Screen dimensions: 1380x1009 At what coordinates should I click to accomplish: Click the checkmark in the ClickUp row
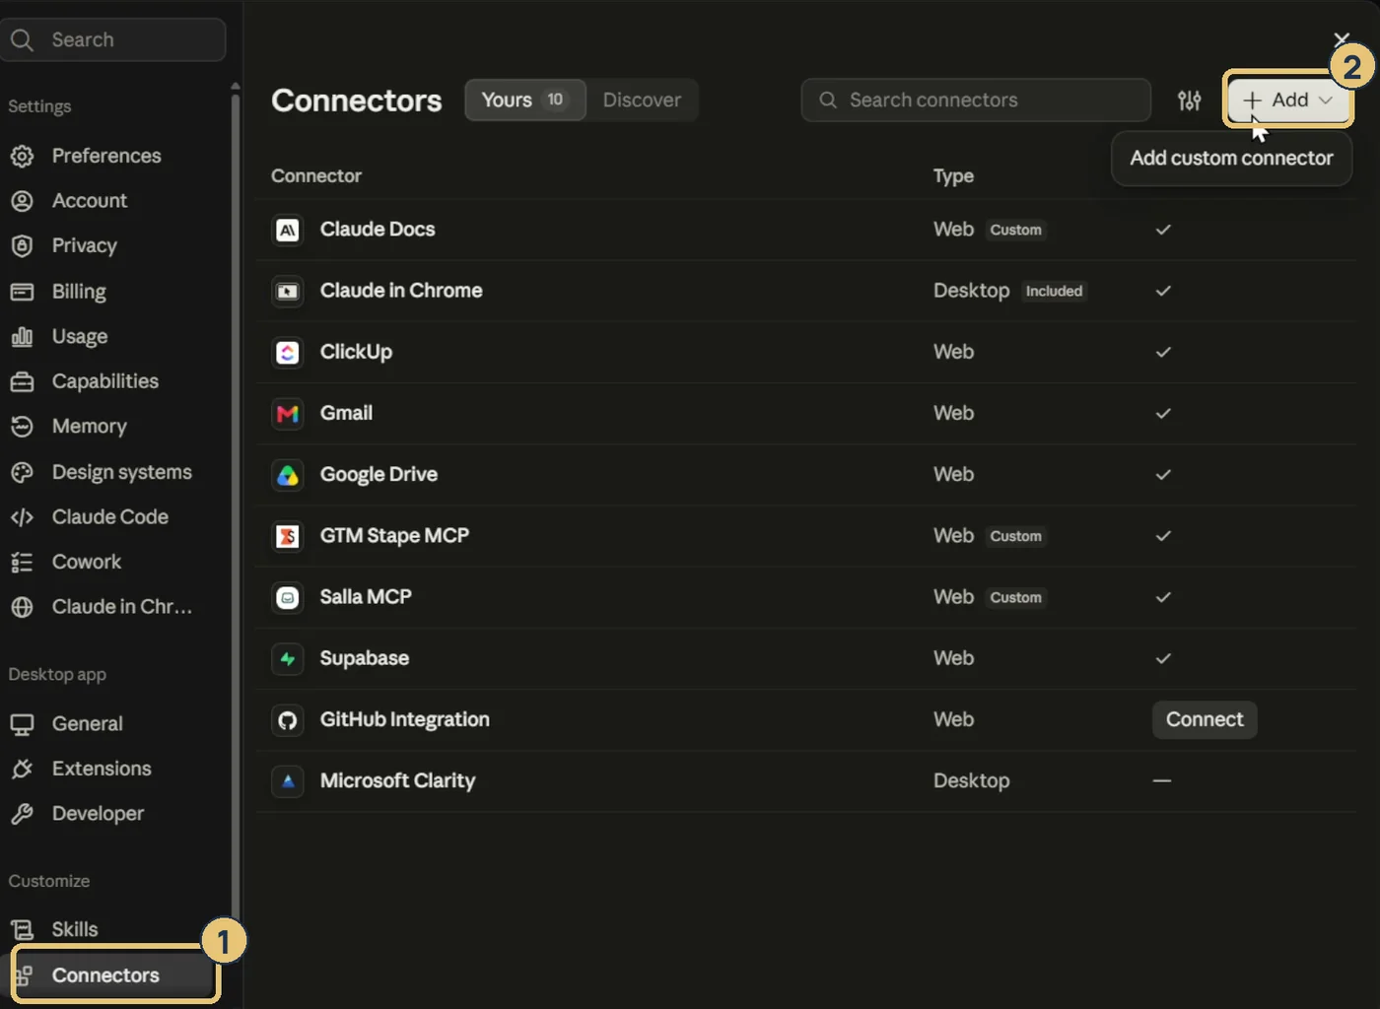coord(1163,352)
